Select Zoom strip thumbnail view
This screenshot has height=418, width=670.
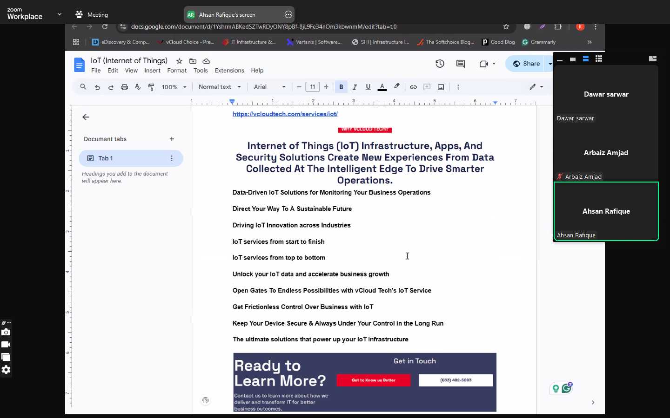click(x=586, y=59)
